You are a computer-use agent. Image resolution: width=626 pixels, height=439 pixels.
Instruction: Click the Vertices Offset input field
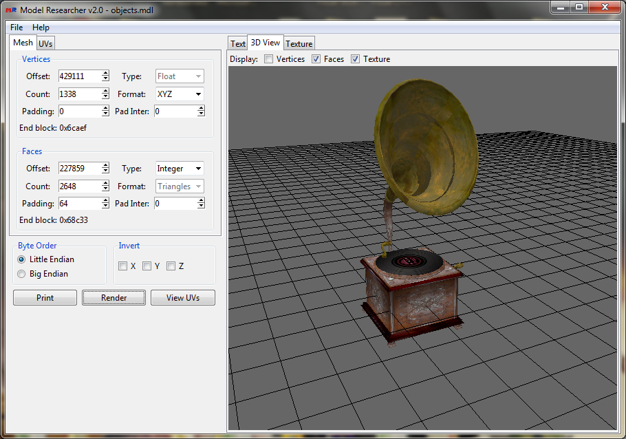79,76
